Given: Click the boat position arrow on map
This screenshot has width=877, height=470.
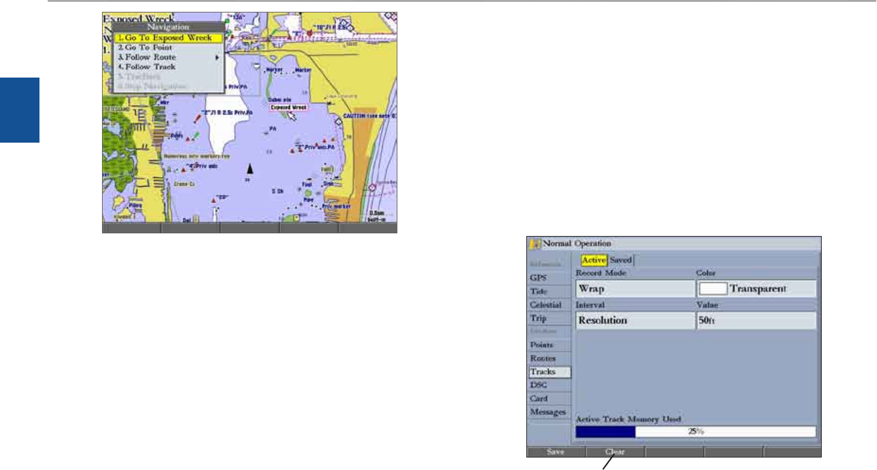Looking at the screenshot, I should [250, 168].
